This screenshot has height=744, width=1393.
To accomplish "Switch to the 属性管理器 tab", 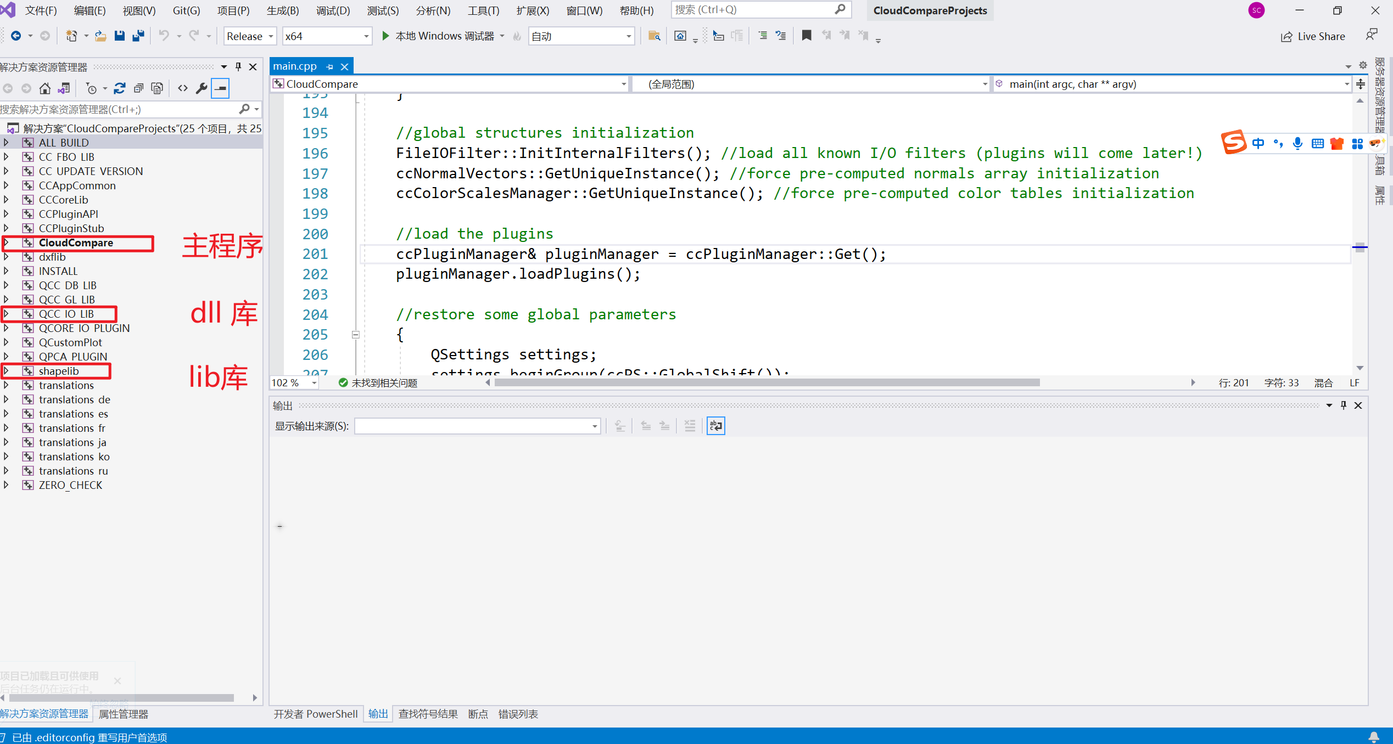I will 123,714.
